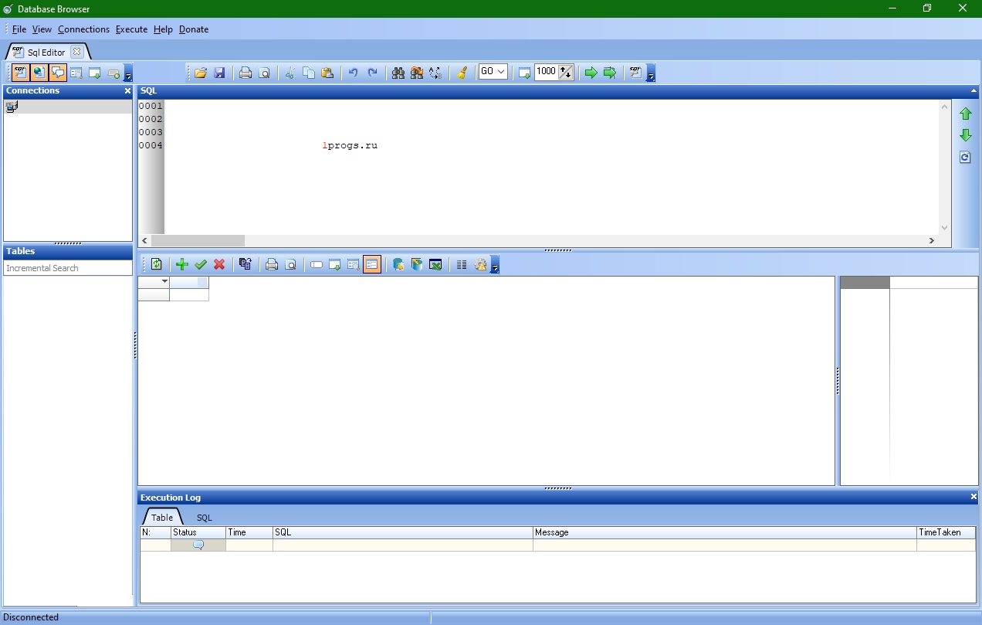Open SQL file with folder icon

(x=201, y=73)
